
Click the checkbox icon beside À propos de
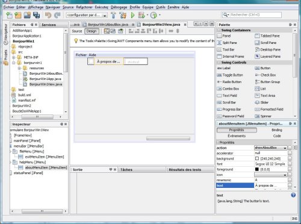(x=91, y=61)
